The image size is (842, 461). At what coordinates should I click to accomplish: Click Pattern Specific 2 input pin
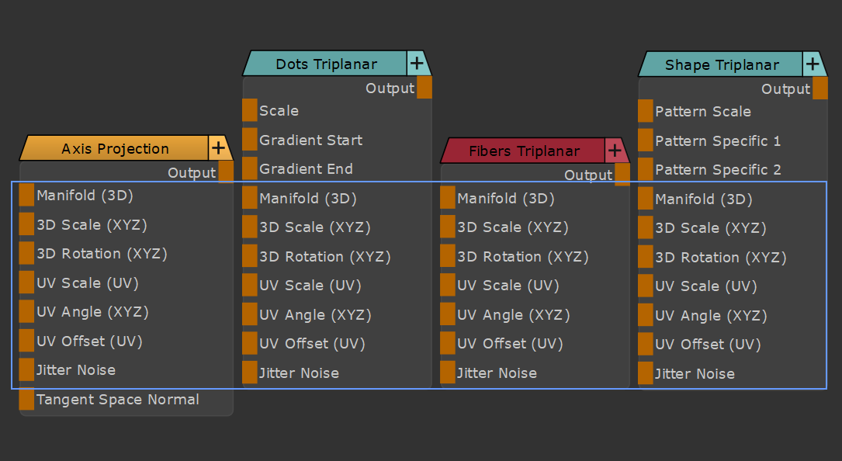click(x=646, y=169)
